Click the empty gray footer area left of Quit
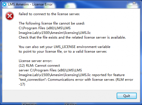The height and width of the screenshot is (105, 142). 58,96
